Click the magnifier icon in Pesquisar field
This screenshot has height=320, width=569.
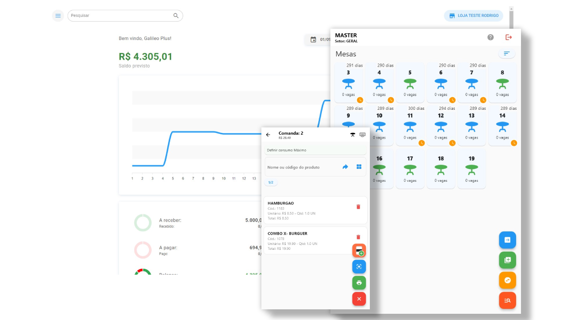tap(176, 16)
